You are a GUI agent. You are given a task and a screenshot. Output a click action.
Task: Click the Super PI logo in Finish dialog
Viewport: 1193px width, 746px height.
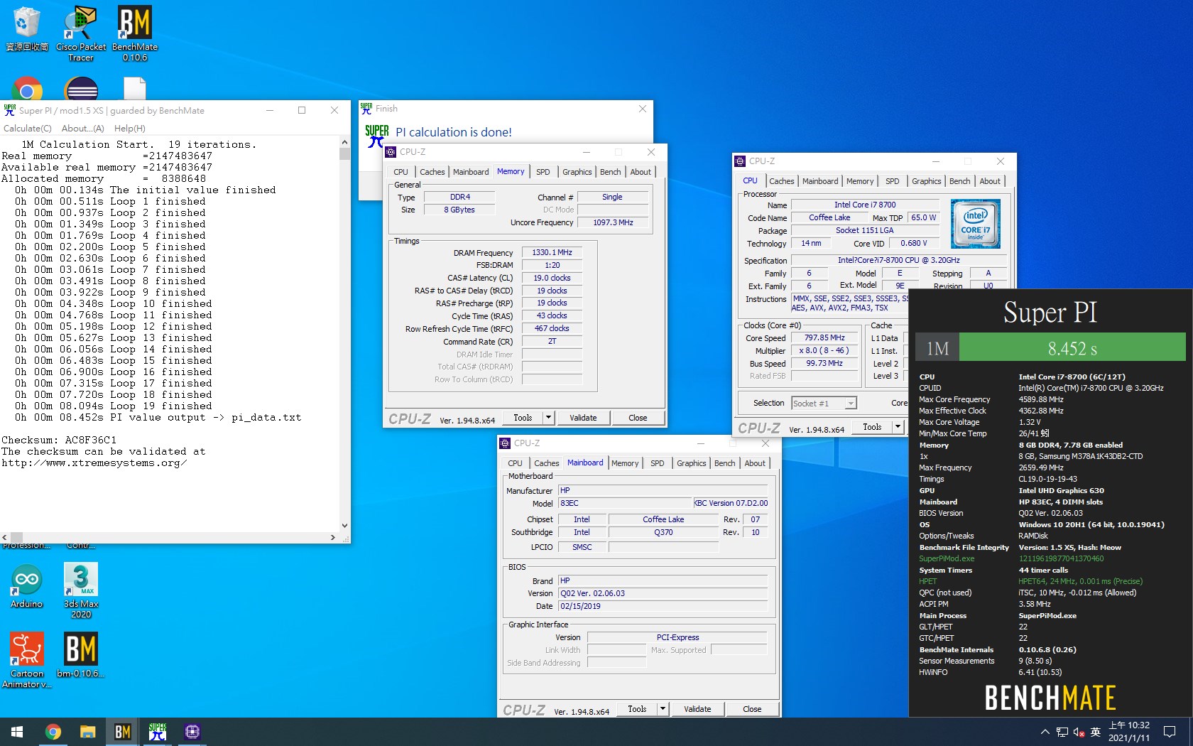tap(376, 135)
